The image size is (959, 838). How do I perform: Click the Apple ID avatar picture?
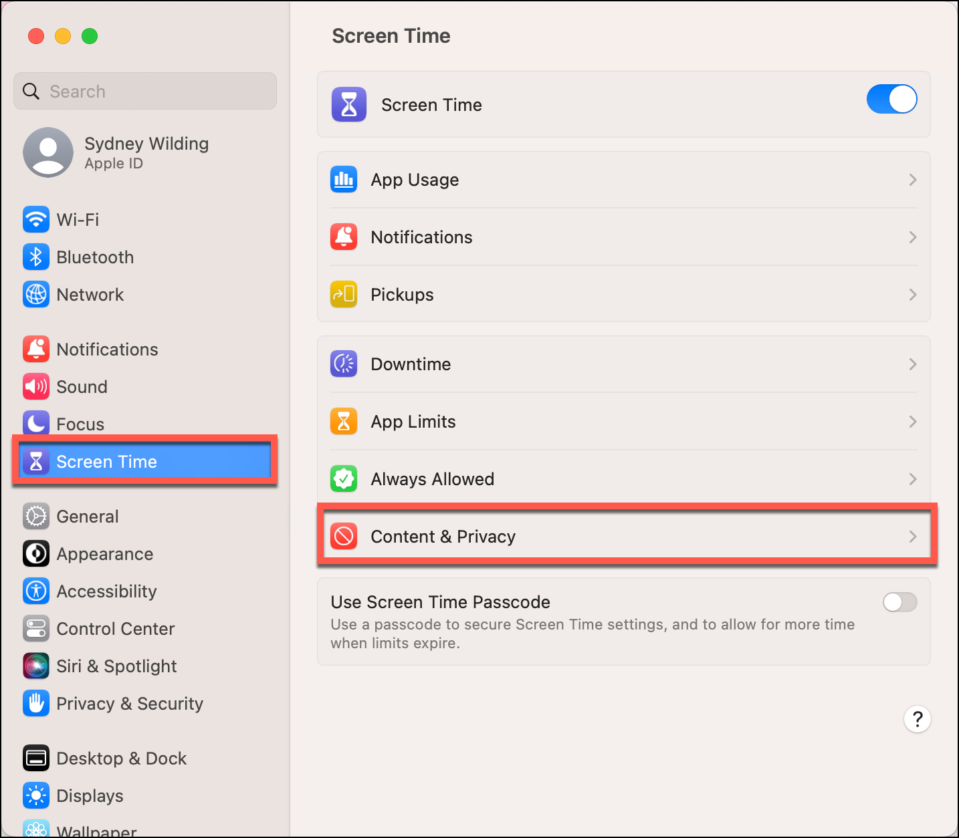[48, 152]
